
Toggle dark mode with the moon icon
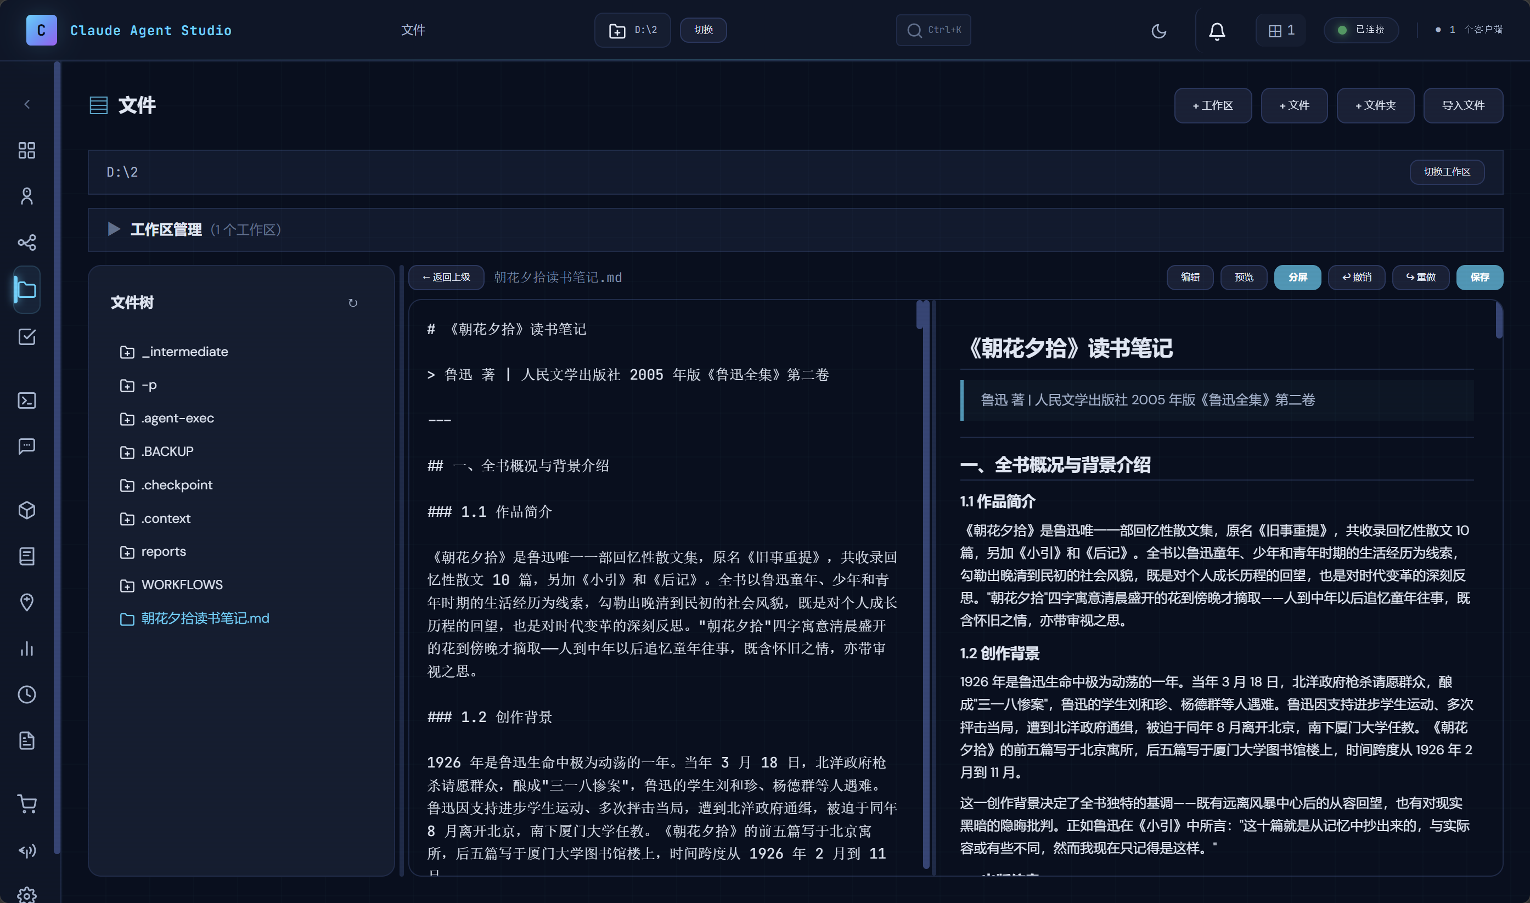1159,30
